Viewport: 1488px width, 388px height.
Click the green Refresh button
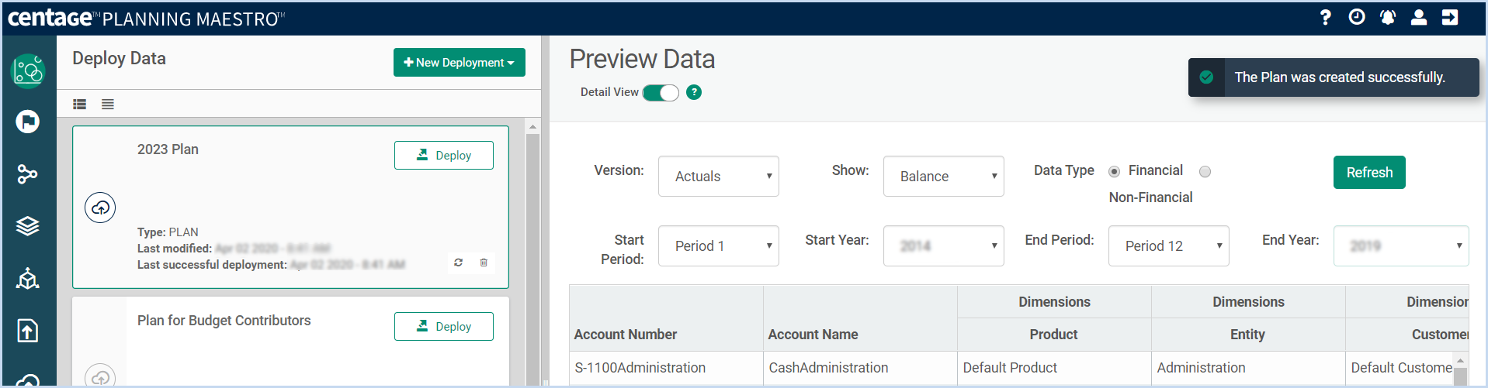click(1369, 173)
